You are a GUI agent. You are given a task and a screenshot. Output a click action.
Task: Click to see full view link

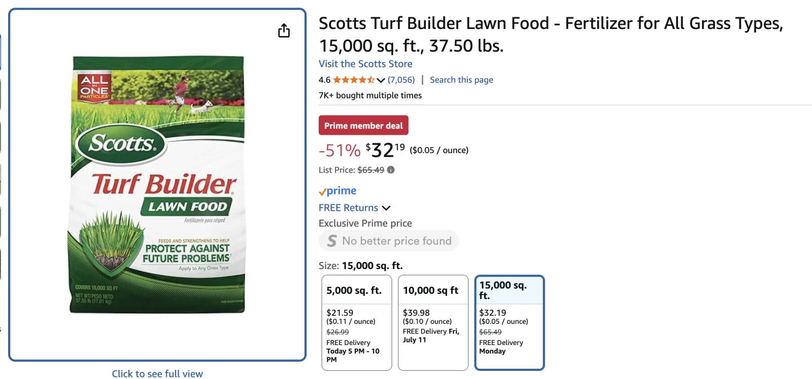(157, 373)
